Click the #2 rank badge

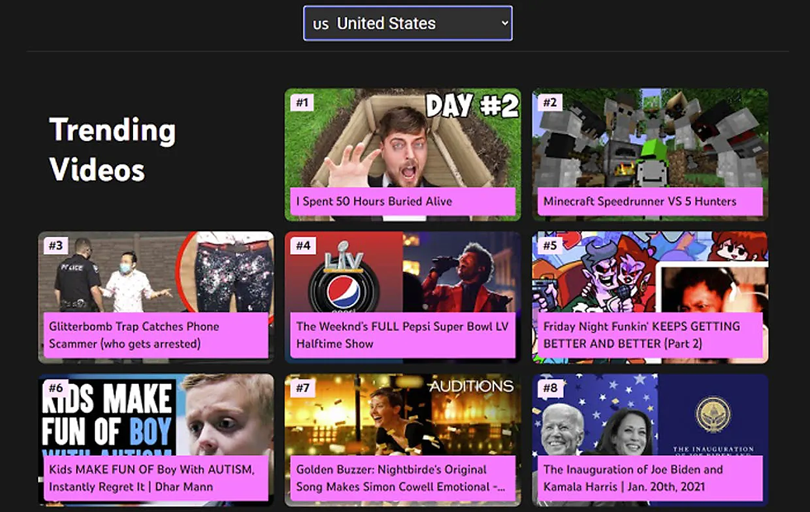(550, 102)
